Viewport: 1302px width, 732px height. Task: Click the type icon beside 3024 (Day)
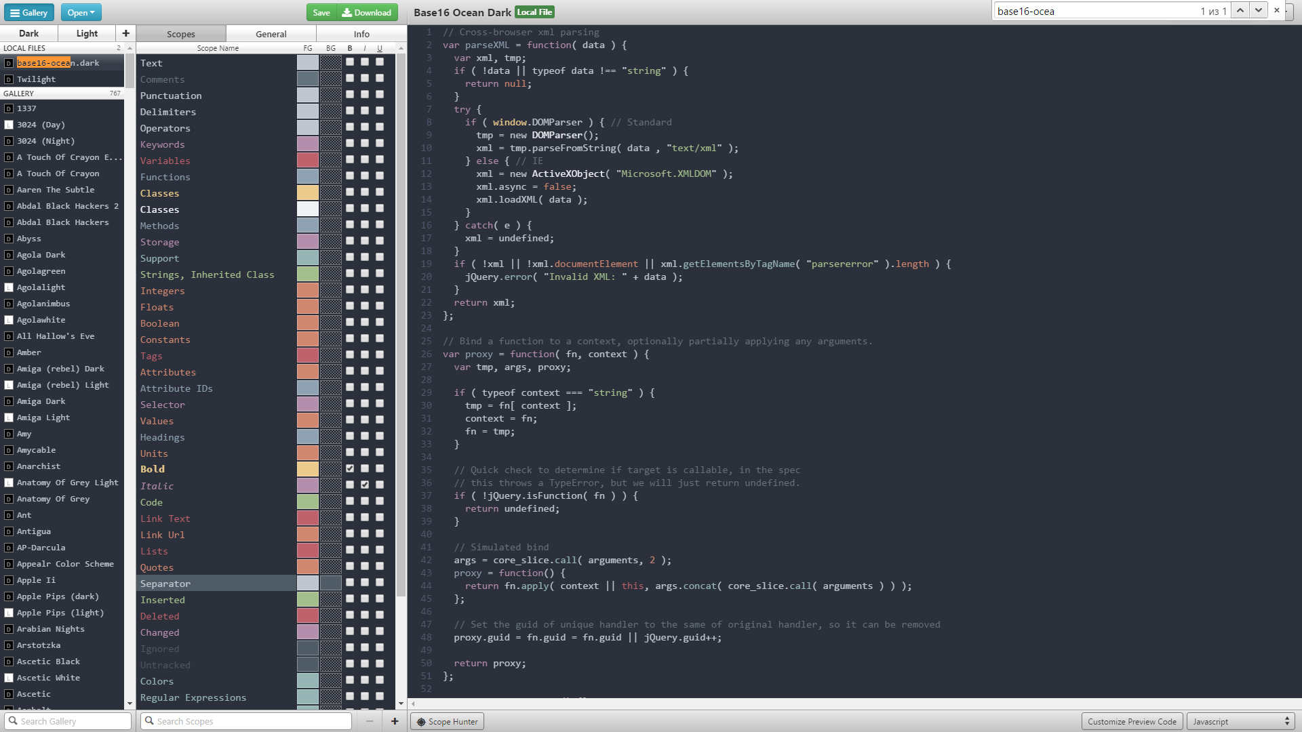9,125
